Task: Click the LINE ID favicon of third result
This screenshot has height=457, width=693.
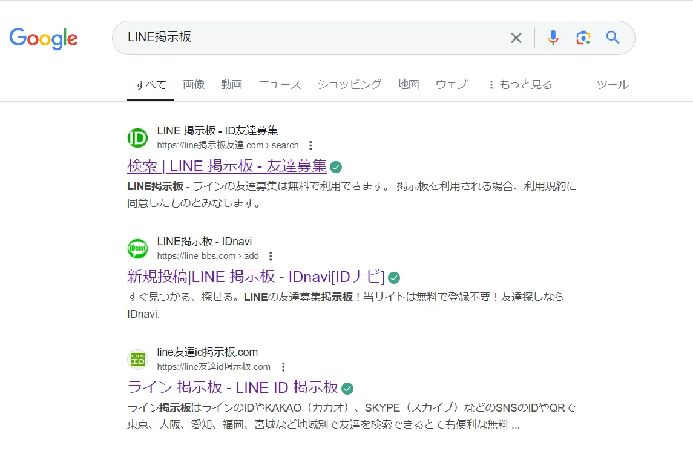Action: point(137,360)
